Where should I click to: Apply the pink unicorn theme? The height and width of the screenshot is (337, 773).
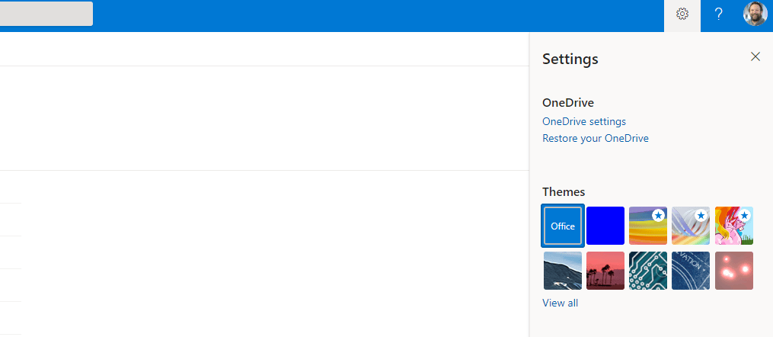[734, 226]
